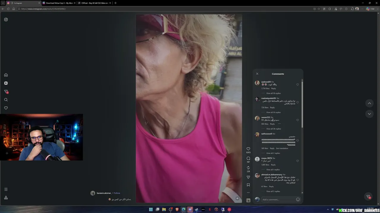Like the reel with the heart icon
This screenshot has height=213, width=380.
(248, 149)
